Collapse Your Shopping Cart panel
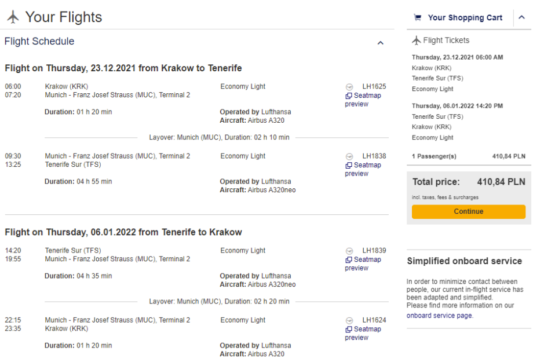533x362 pixels. pyautogui.click(x=521, y=17)
